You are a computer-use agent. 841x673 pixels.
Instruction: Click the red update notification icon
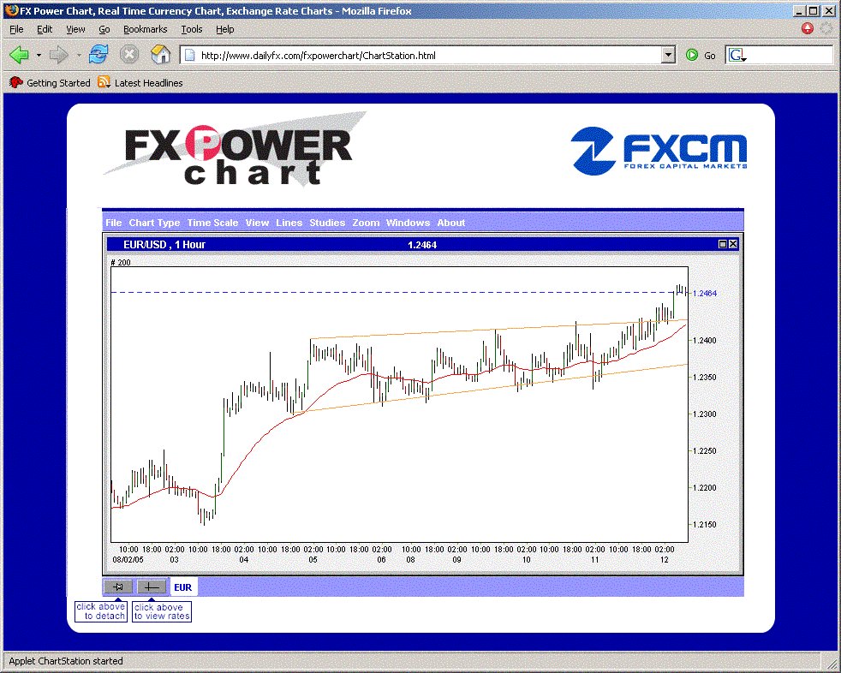click(808, 28)
